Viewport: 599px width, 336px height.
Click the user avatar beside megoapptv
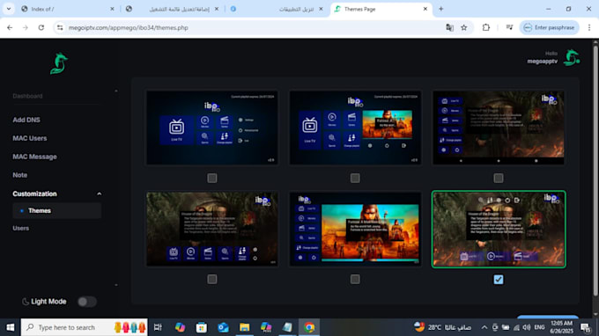click(x=572, y=57)
